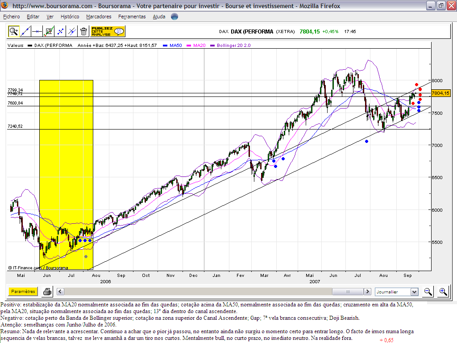This screenshot has width=457, height=343.
Task: Click the MA20 legend label
Action: 199,45
